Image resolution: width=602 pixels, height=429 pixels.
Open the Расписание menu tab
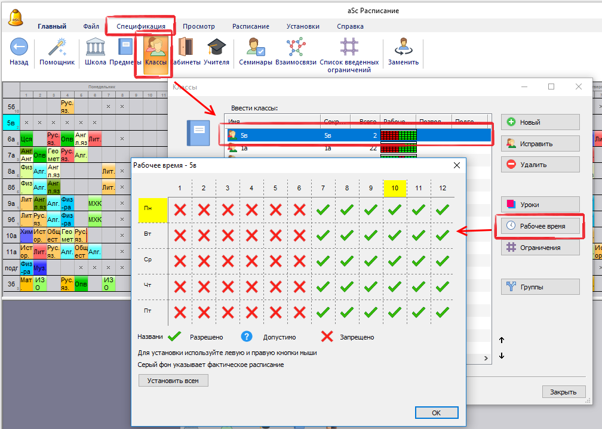coord(250,26)
